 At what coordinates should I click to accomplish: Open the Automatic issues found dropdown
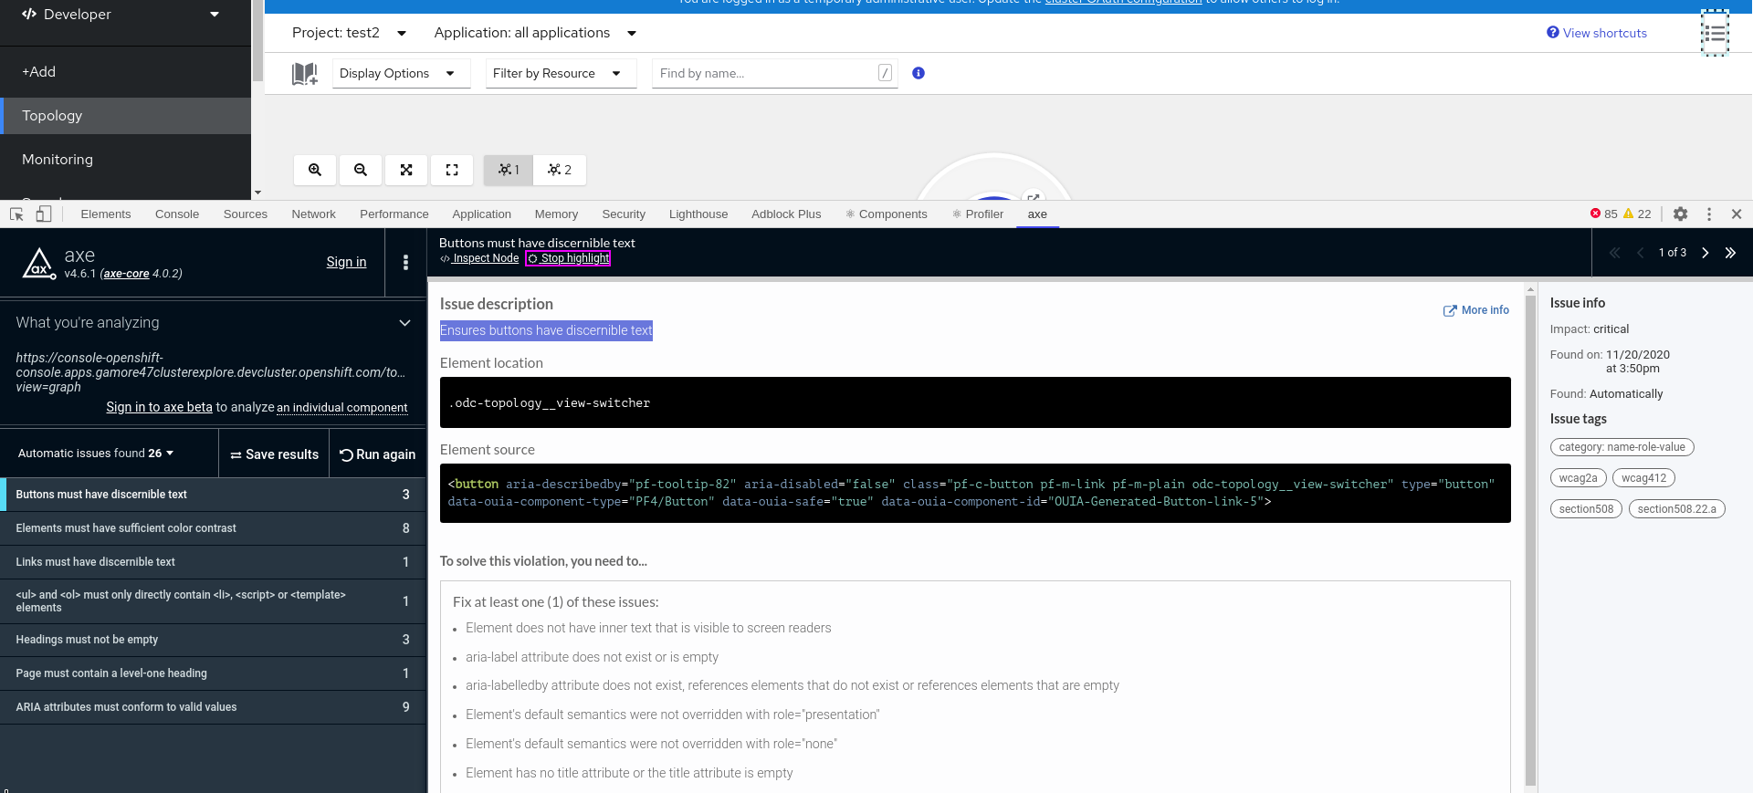pyautogui.click(x=96, y=454)
